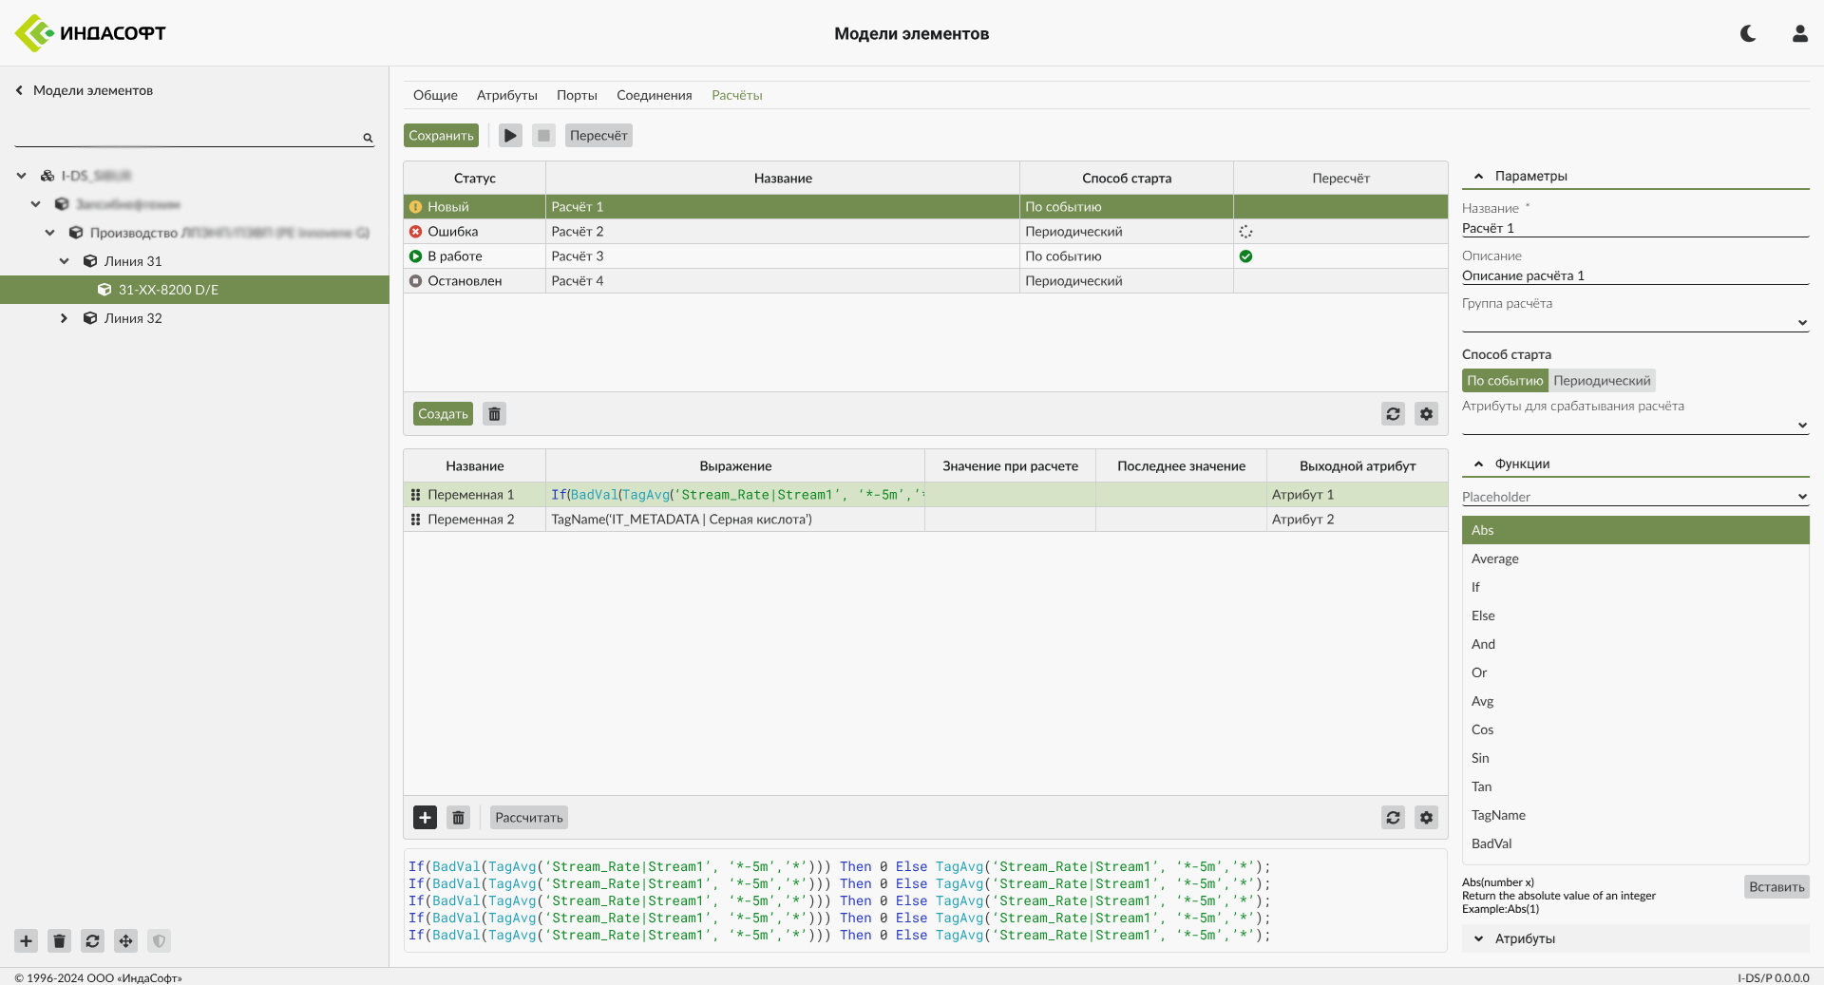Toggle dark mode moon icon
The image size is (1824, 985).
[1747, 33]
